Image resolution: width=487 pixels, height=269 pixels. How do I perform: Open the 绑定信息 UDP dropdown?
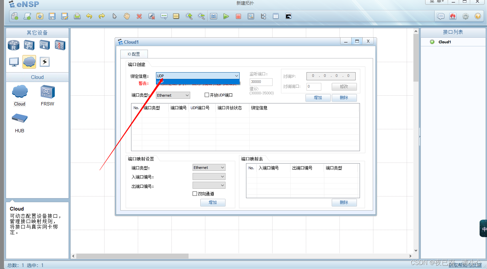(x=198, y=76)
